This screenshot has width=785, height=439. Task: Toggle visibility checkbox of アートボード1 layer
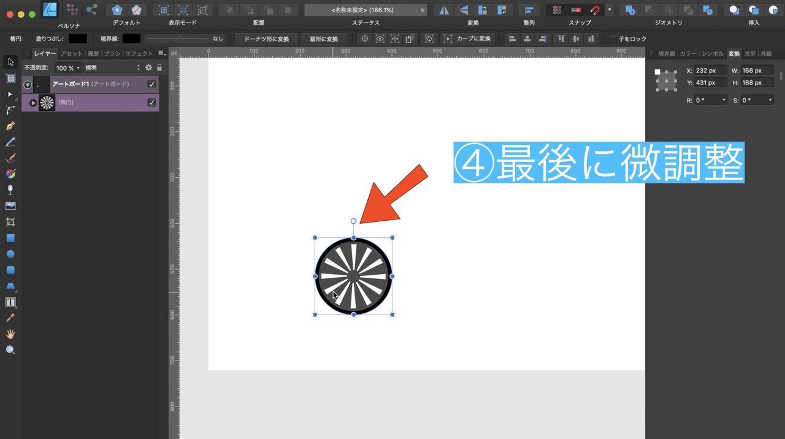tap(151, 85)
